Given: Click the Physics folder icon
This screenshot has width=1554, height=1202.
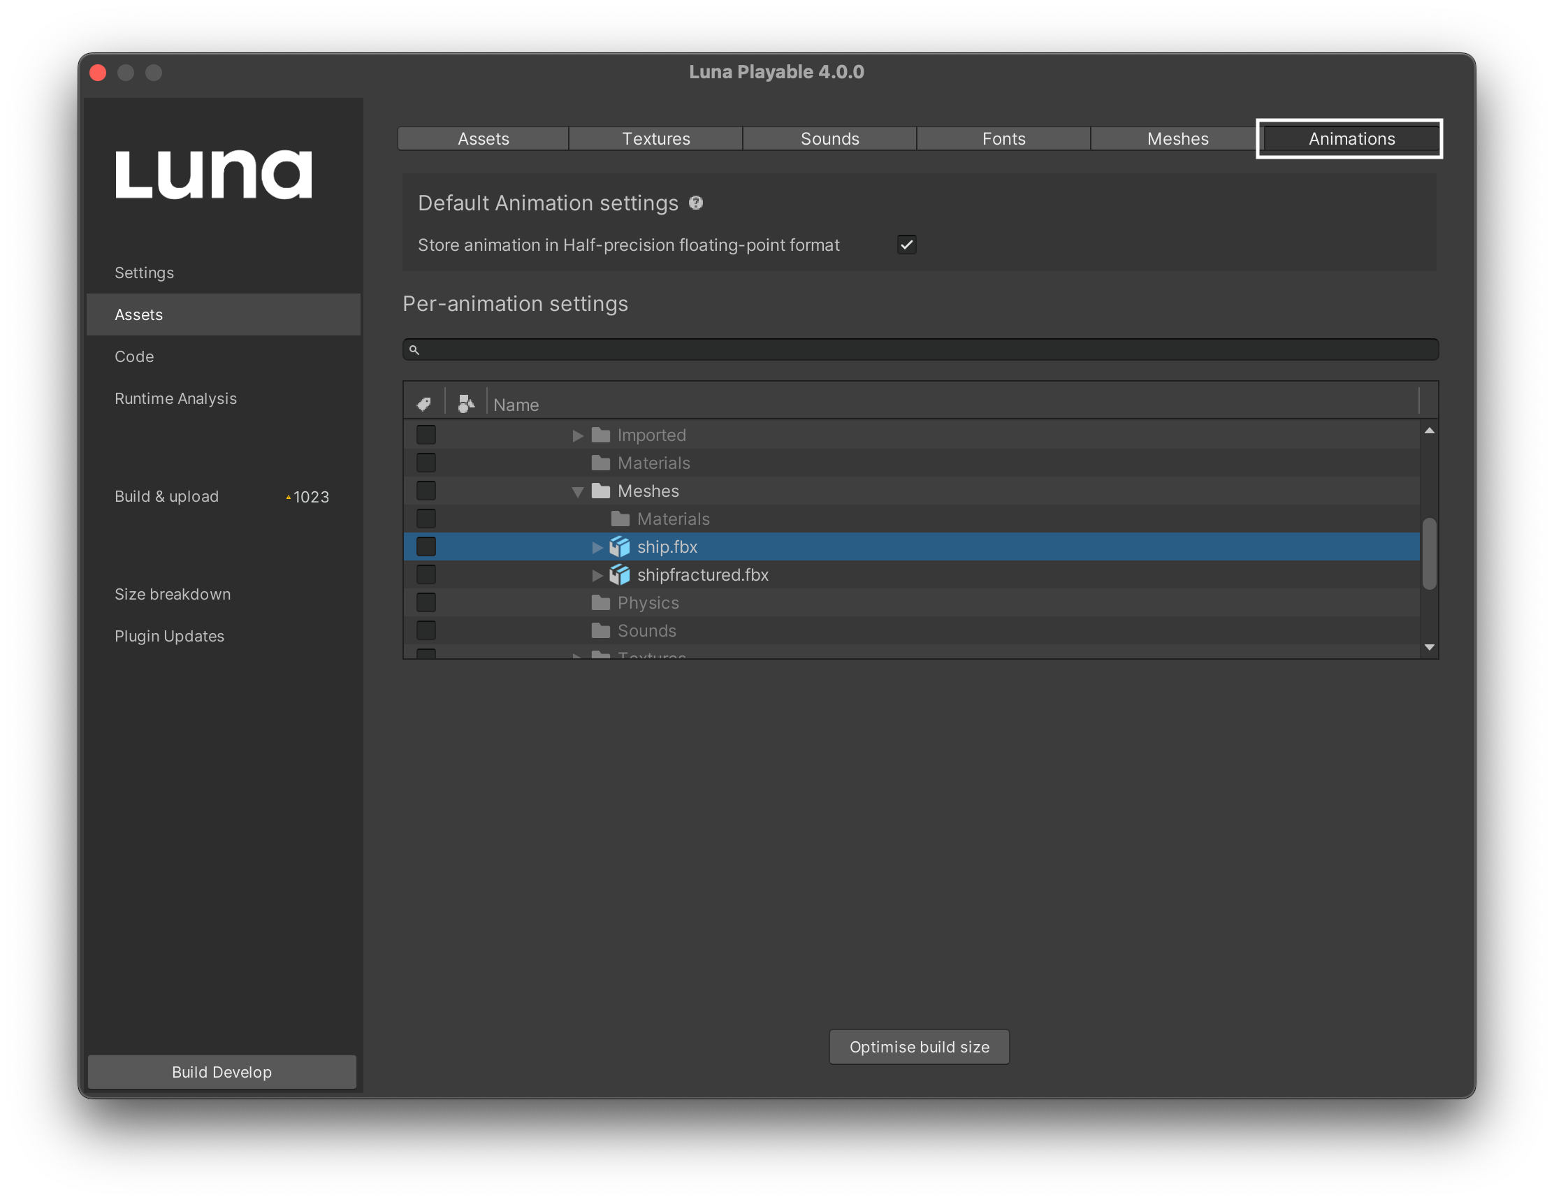Looking at the screenshot, I should point(601,603).
